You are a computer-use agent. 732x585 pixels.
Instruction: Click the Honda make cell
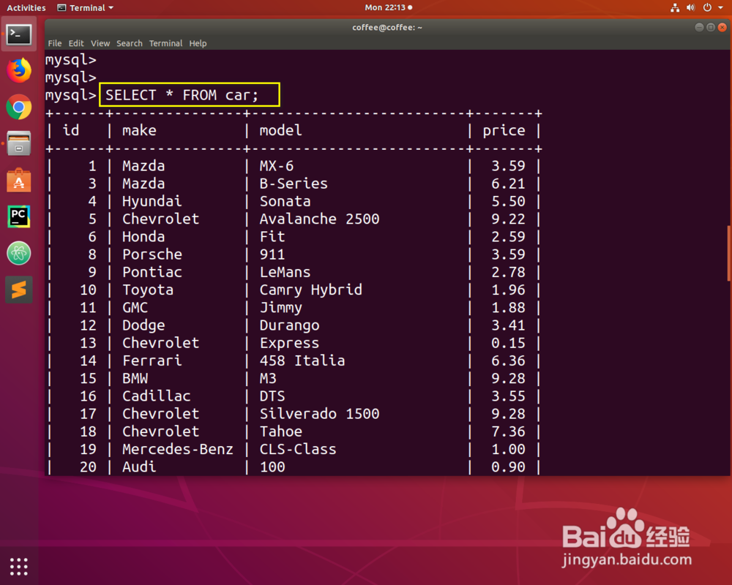(x=143, y=237)
